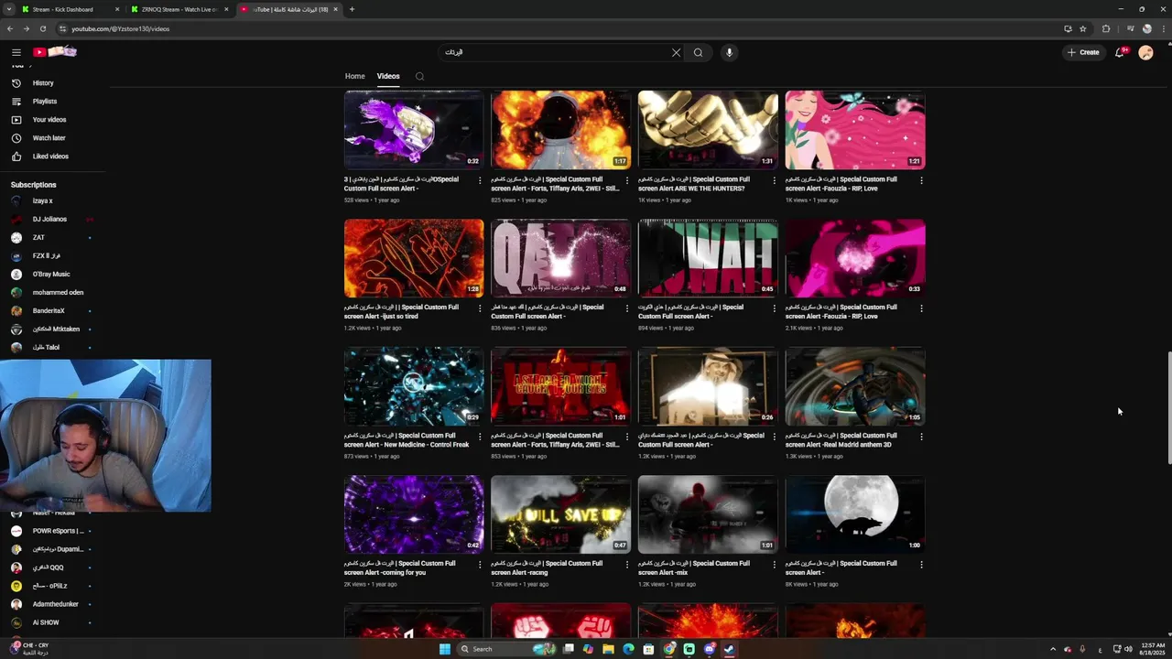Image resolution: width=1172 pixels, height=659 pixels.
Task: Go back in browser history
Action: 10,28
